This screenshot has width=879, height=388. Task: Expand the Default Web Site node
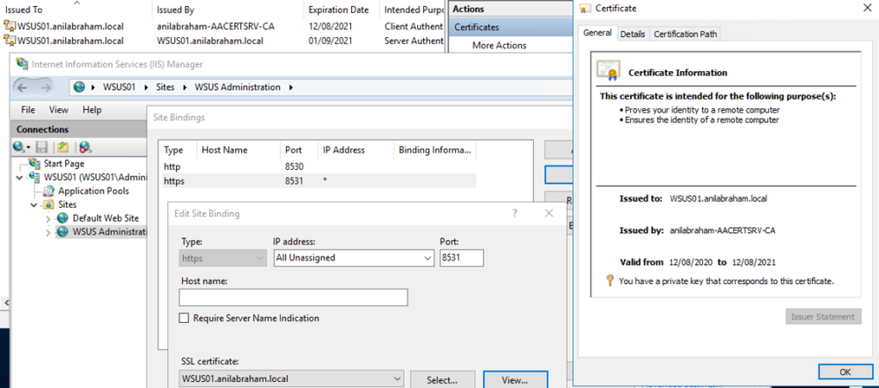48,218
